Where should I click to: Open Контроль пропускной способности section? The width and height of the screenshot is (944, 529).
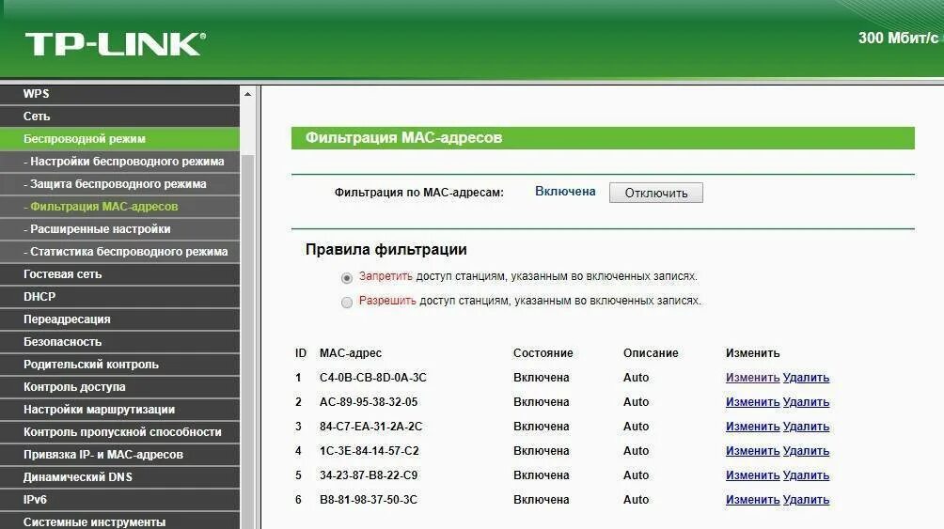click(x=119, y=432)
